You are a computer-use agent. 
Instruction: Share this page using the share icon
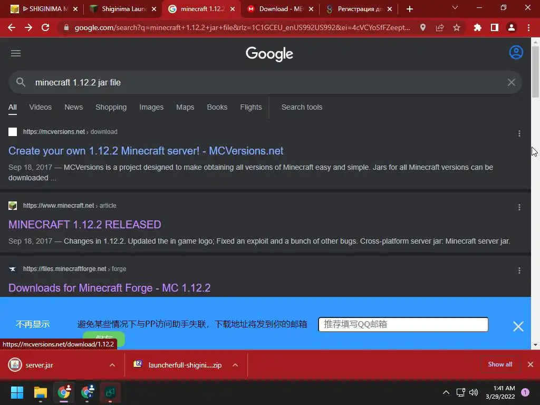tap(440, 27)
